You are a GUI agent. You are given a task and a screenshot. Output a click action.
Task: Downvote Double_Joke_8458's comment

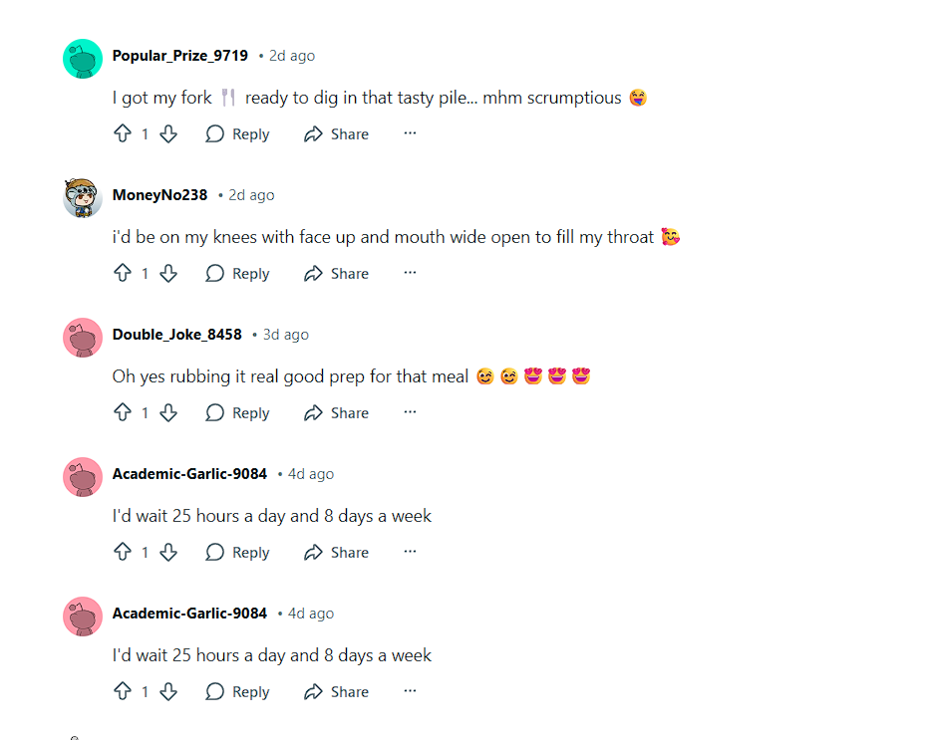(168, 412)
